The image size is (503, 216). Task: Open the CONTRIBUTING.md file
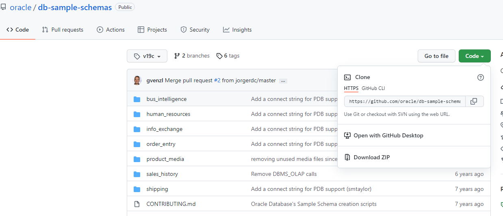171,204
